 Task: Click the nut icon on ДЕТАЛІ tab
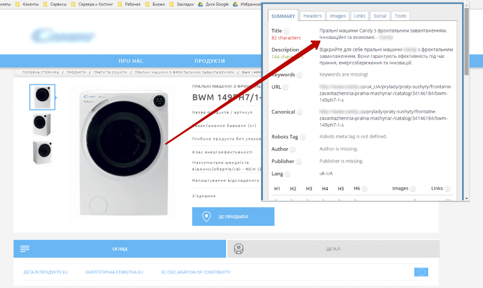[239, 249]
